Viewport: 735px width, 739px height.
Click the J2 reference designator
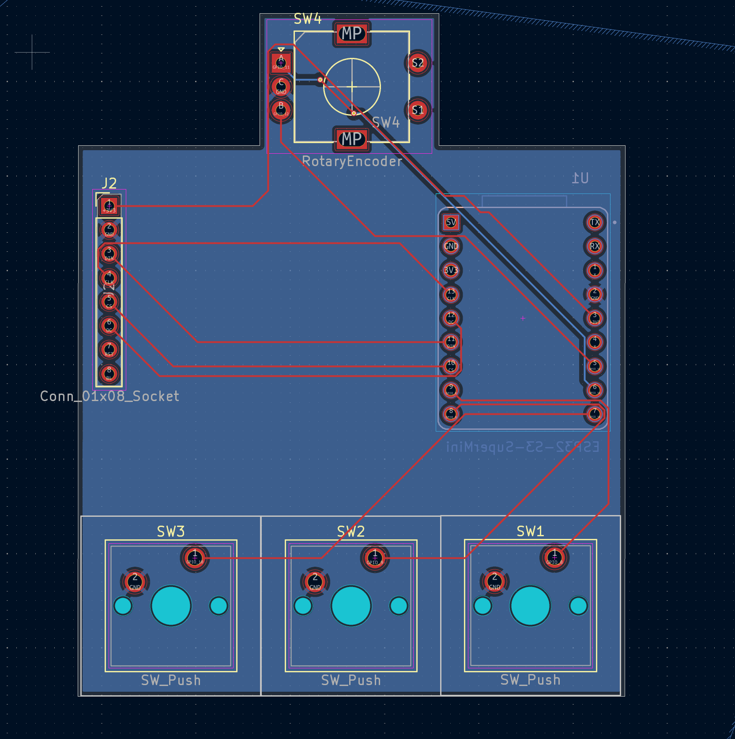(x=109, y=183)
